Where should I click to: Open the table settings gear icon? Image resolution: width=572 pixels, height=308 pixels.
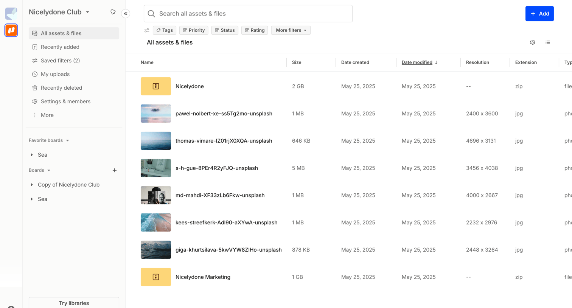pyautogui.click(x=533, y=42)
